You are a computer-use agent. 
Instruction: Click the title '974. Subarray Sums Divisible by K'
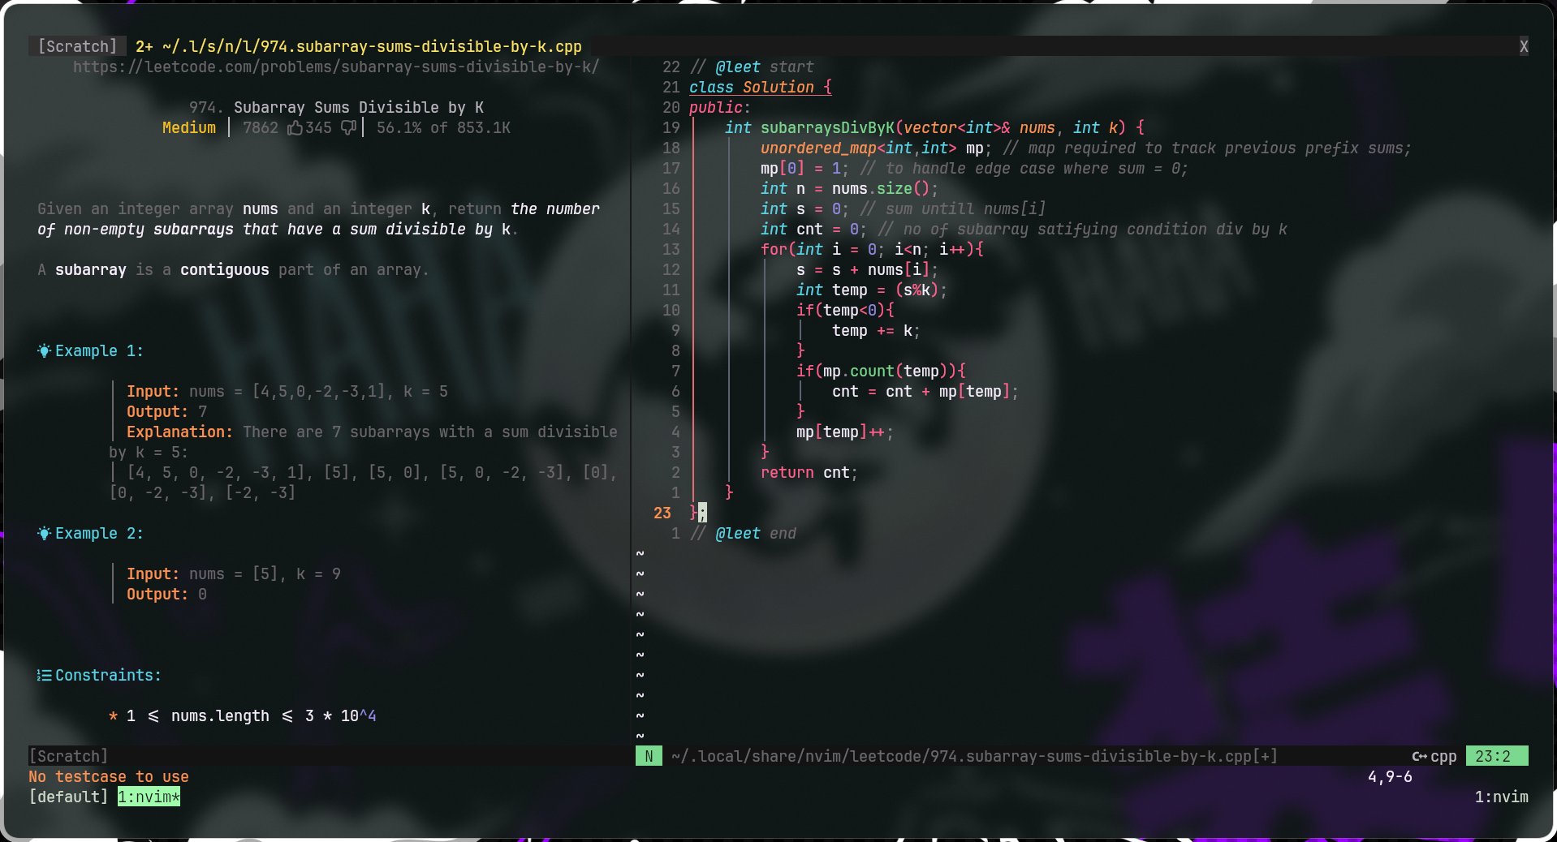tap(336, 108)
